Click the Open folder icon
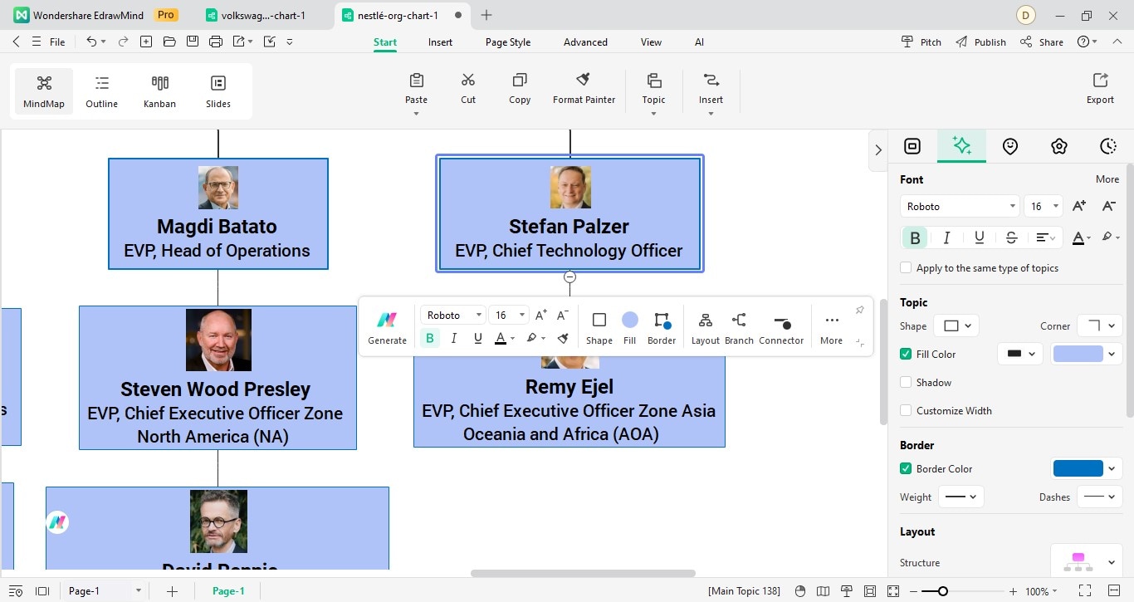The width and height of the screenshot is (1134, 602). (169, 42)
